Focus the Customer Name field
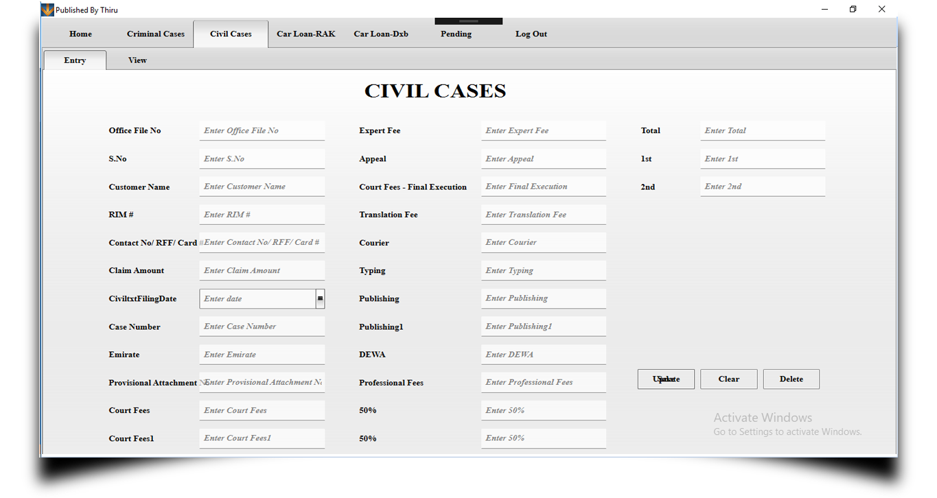Image resolution: width=937 pixels, height=498 pixels. pos(262,187)
